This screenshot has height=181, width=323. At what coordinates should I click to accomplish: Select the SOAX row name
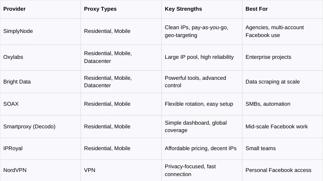(x=11, y=104)
